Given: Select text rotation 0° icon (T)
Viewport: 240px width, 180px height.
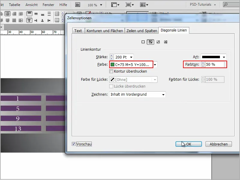Looking at the screenshot, I should (29, 20).
